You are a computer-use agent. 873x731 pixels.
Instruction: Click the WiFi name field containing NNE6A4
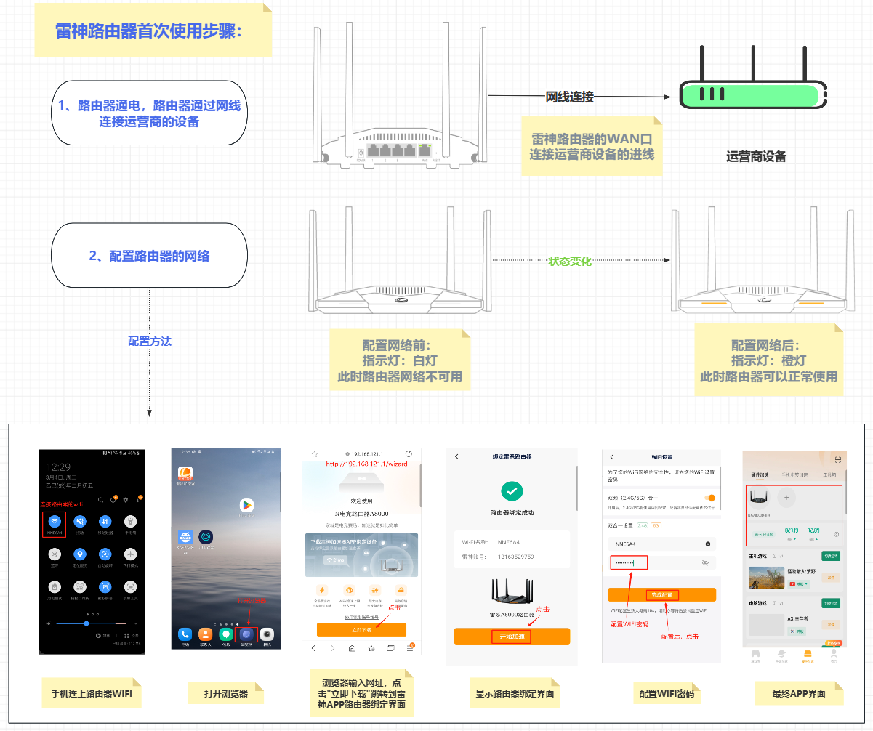click(x=661, y=544)
